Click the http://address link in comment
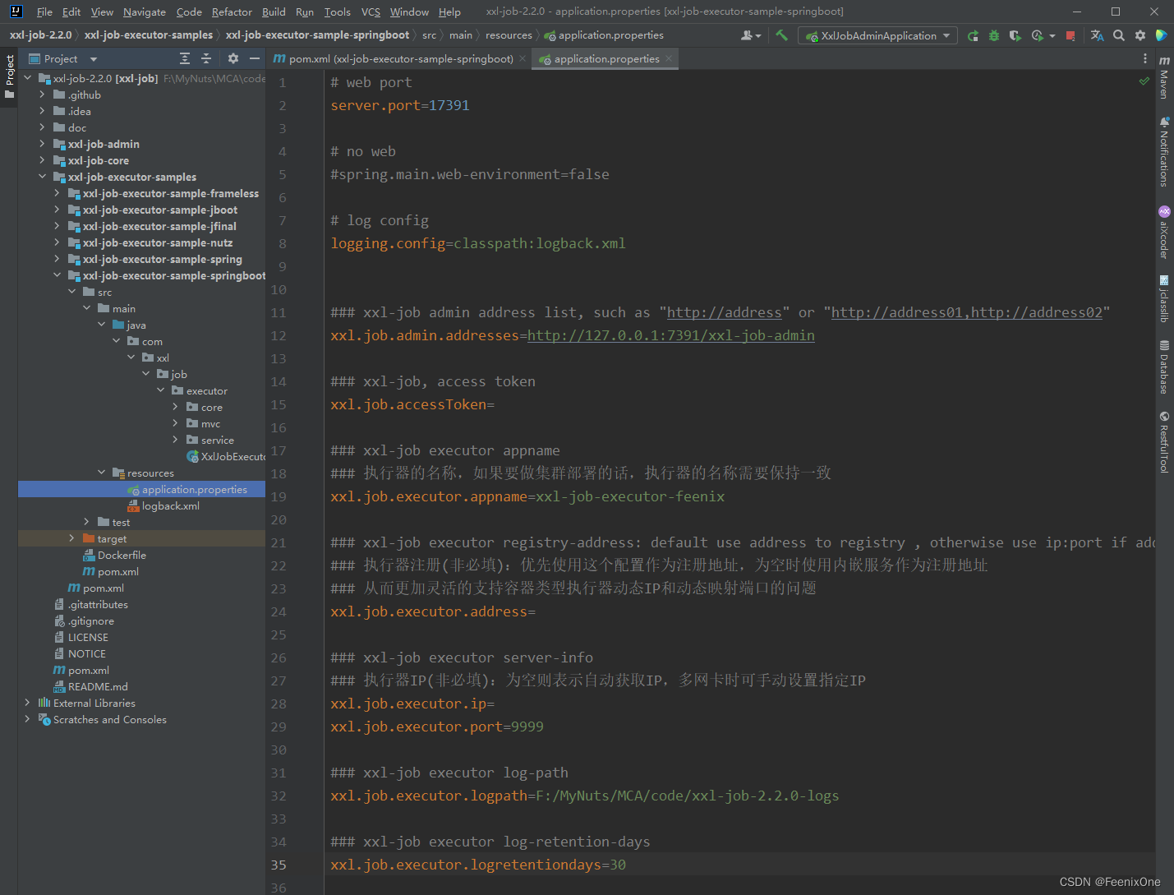 (724, 312)
